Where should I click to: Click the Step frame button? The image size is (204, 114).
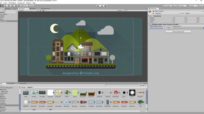[x=106, y=6]
